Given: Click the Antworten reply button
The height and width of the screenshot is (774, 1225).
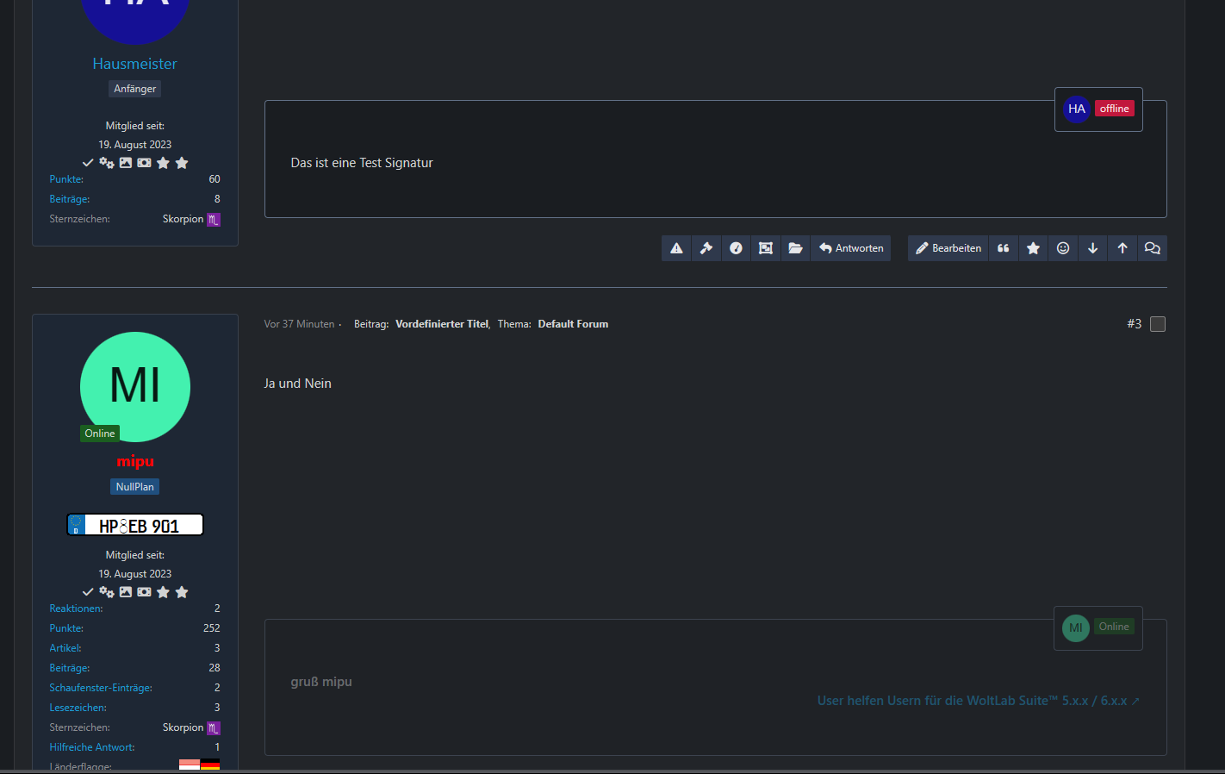Looking at the screenshot, I should click(x=851, y=248).
